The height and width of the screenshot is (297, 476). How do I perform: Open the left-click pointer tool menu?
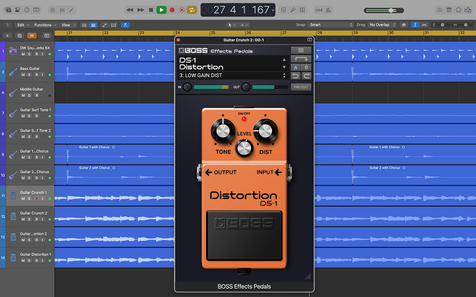(x=232, y=25)
